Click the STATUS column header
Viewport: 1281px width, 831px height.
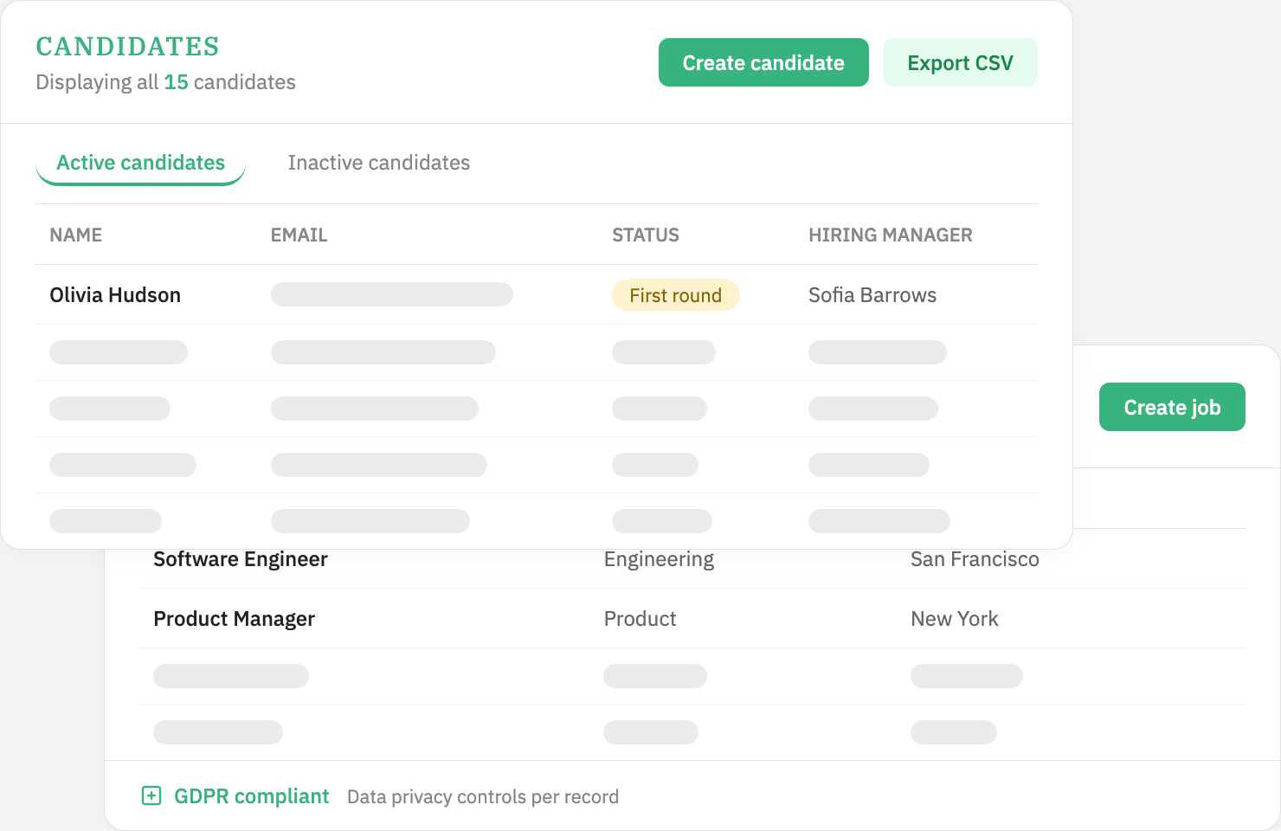(x=645, y=235)
